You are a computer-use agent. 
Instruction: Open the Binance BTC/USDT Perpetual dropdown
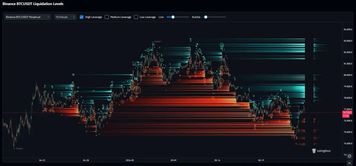(x=28, y=17)
